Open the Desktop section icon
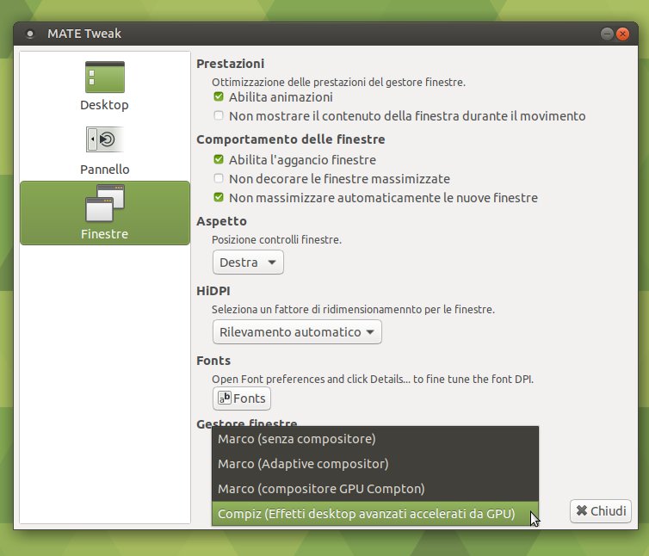This screenshot has height=556, width=649. (105, 77)
